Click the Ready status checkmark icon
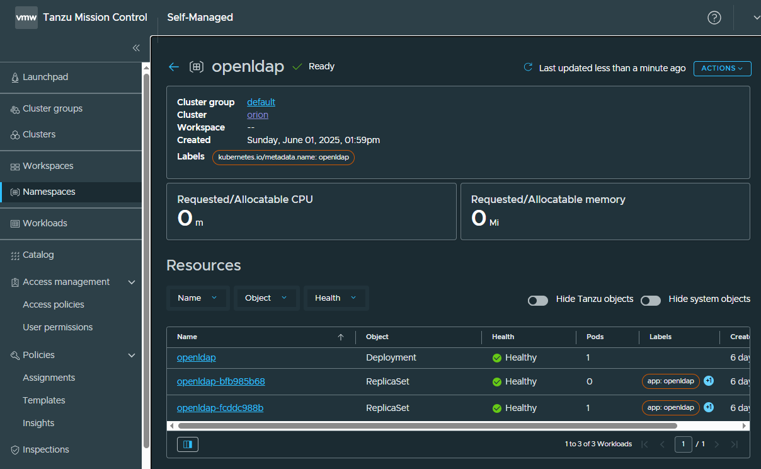761x469 pixels. (298, 66)
